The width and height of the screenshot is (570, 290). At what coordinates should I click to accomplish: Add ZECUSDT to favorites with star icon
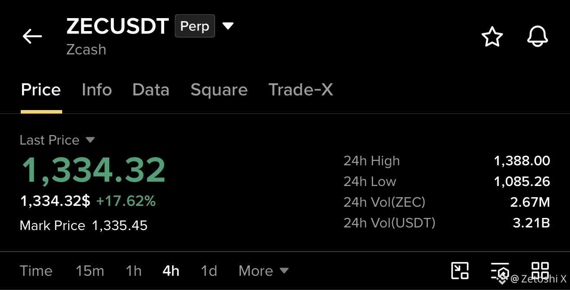click(x=492, y=37)
